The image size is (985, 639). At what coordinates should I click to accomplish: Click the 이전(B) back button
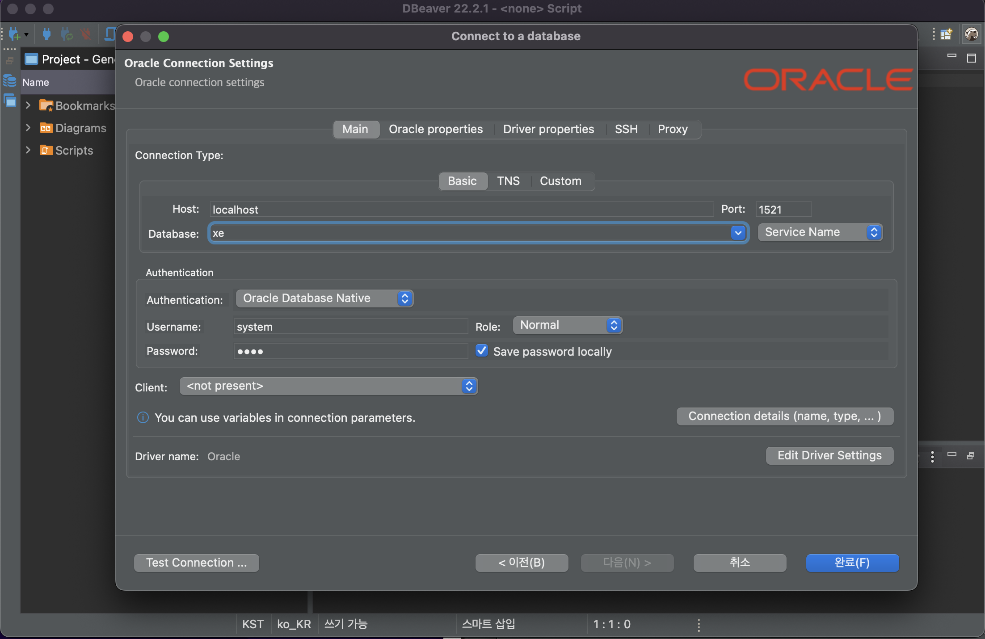tap(522, 563)
